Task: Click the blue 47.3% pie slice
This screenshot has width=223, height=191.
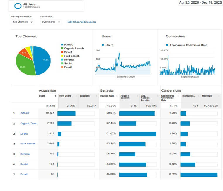Action: point(43,60)
